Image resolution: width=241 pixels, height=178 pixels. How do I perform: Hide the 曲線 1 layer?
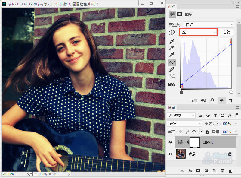tap(171, 142)
